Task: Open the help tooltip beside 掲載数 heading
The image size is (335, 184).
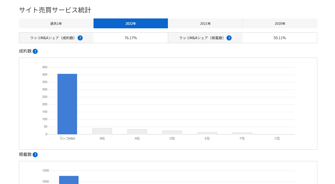Action: click(x=35, y=154)
